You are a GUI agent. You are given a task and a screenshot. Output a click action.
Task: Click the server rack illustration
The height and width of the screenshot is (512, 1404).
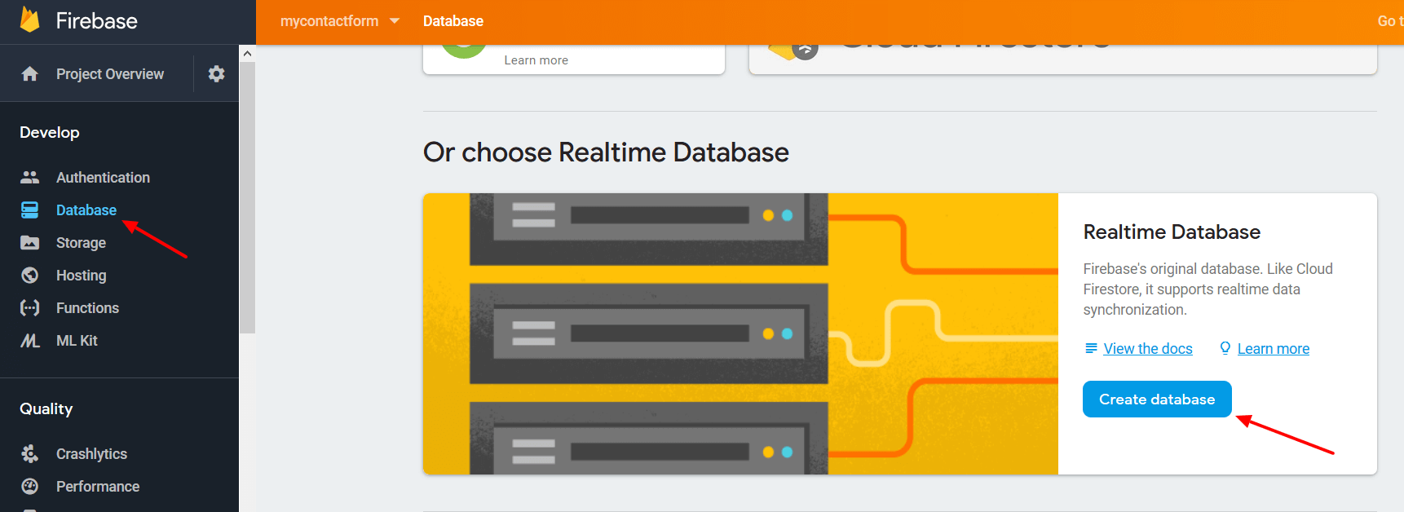pos(740,333)
